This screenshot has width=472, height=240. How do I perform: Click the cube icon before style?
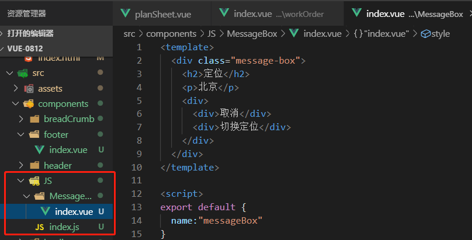tap(425, 34)
